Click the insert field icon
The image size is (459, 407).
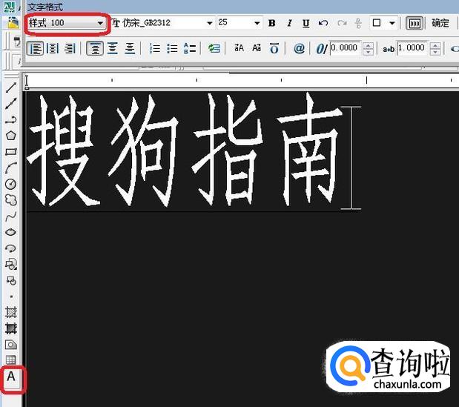(214, 48)
